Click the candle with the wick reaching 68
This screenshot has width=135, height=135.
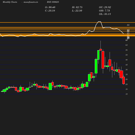101,50
